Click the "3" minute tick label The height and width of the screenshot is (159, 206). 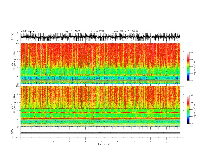(69, 142)
